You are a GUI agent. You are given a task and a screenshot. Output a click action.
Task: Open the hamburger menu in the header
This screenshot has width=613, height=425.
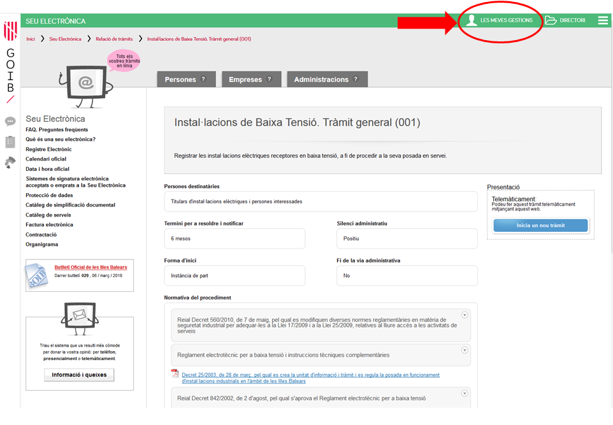[x=602, y=20]
